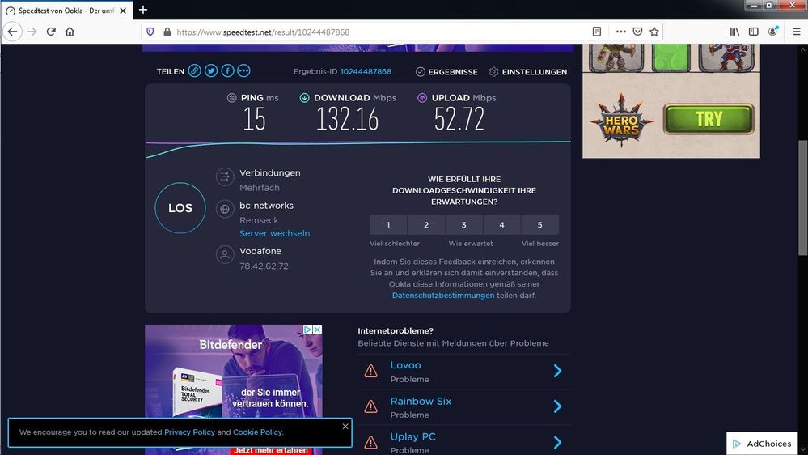Screen dimensions: 808x455
Task: Click the upload value 52.72
Action: pyautogui.click(x=459, y=119)
